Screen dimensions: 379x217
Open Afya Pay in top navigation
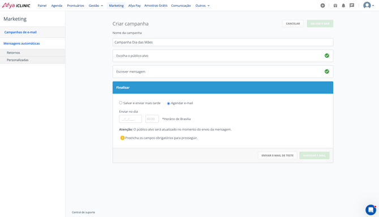tap(135, 6)
